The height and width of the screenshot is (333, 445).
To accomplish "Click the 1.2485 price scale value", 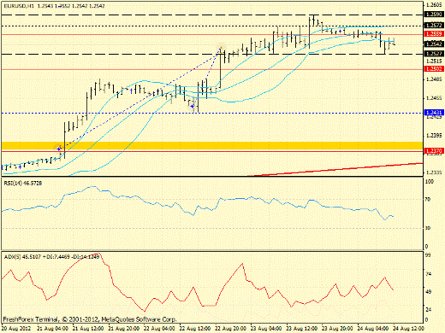I will tap(434, 79).
